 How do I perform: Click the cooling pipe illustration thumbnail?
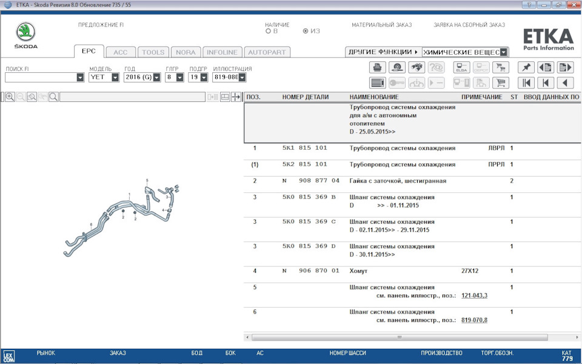click(121, 218)
